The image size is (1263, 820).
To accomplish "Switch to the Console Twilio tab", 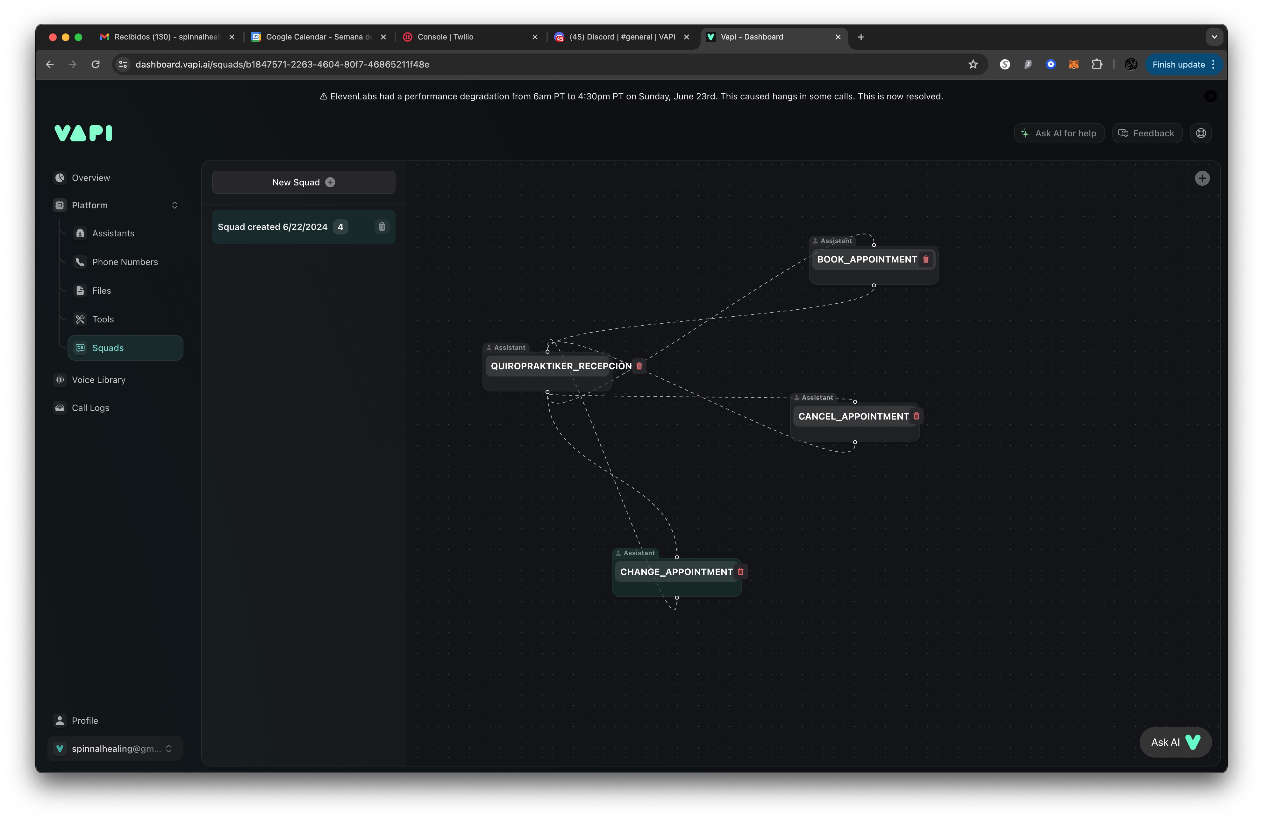I will point(445,37).
